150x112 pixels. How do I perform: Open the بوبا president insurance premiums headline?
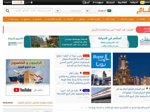(73, 60)
